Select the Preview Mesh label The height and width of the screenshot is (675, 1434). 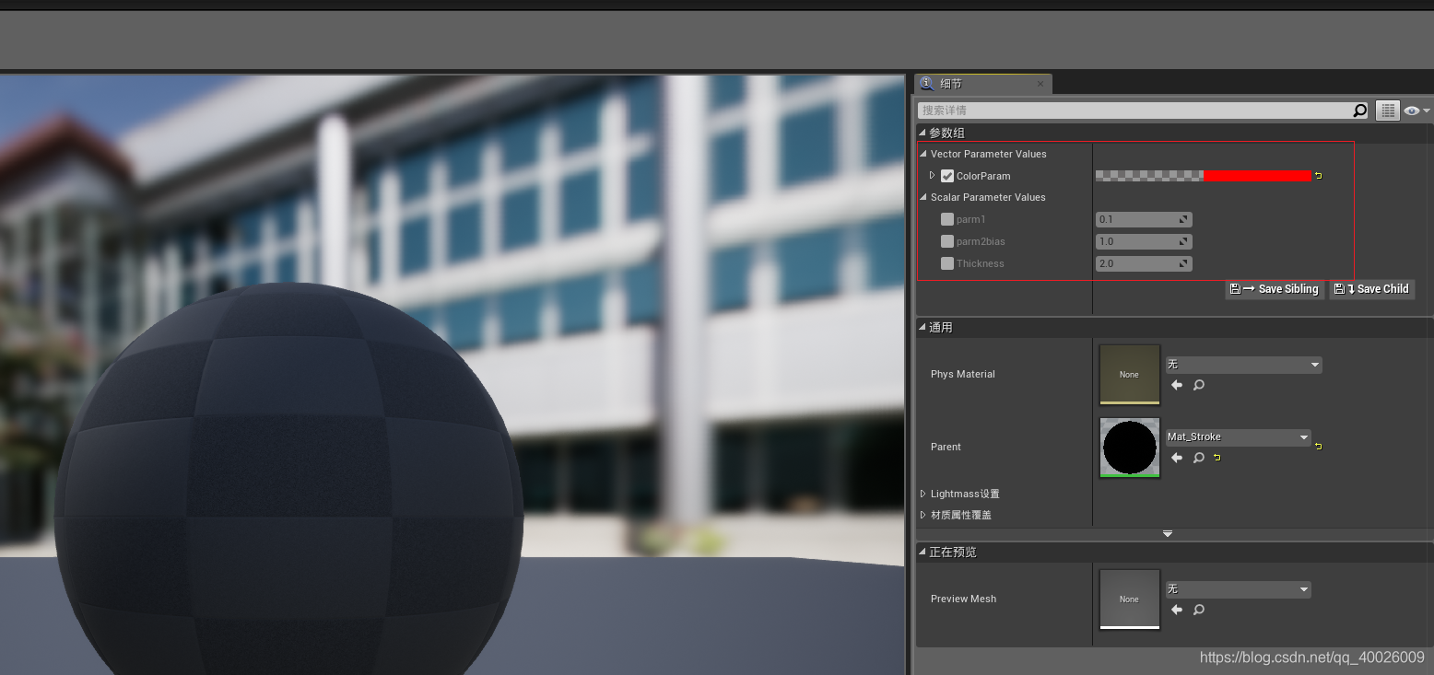(x=964, y=599)
